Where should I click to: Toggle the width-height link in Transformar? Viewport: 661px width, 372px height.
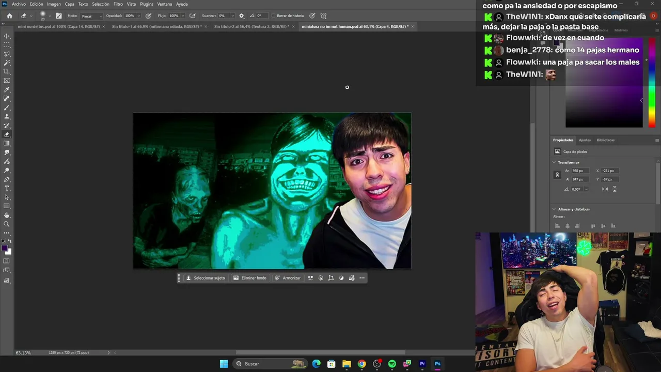pyautogui.click(x=557, y=175)
